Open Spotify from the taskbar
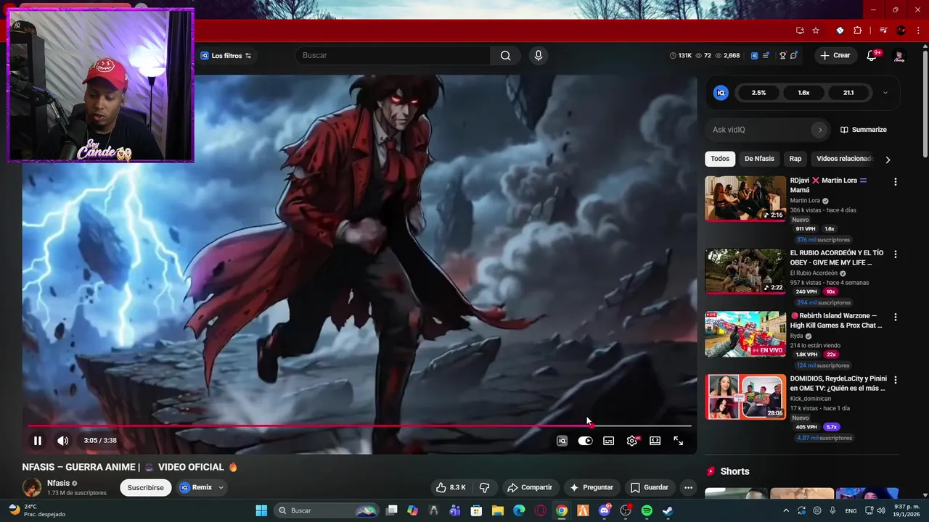The image size is (929, 522). point(647,510)
